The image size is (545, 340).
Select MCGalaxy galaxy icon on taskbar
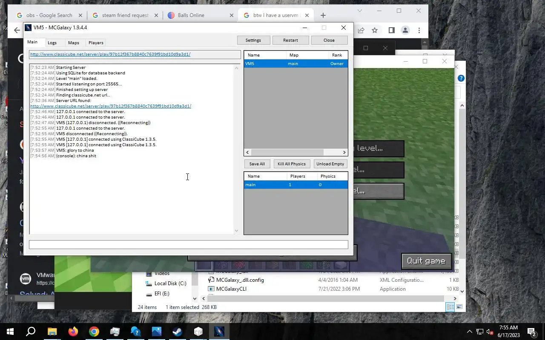tap(219, 331)
